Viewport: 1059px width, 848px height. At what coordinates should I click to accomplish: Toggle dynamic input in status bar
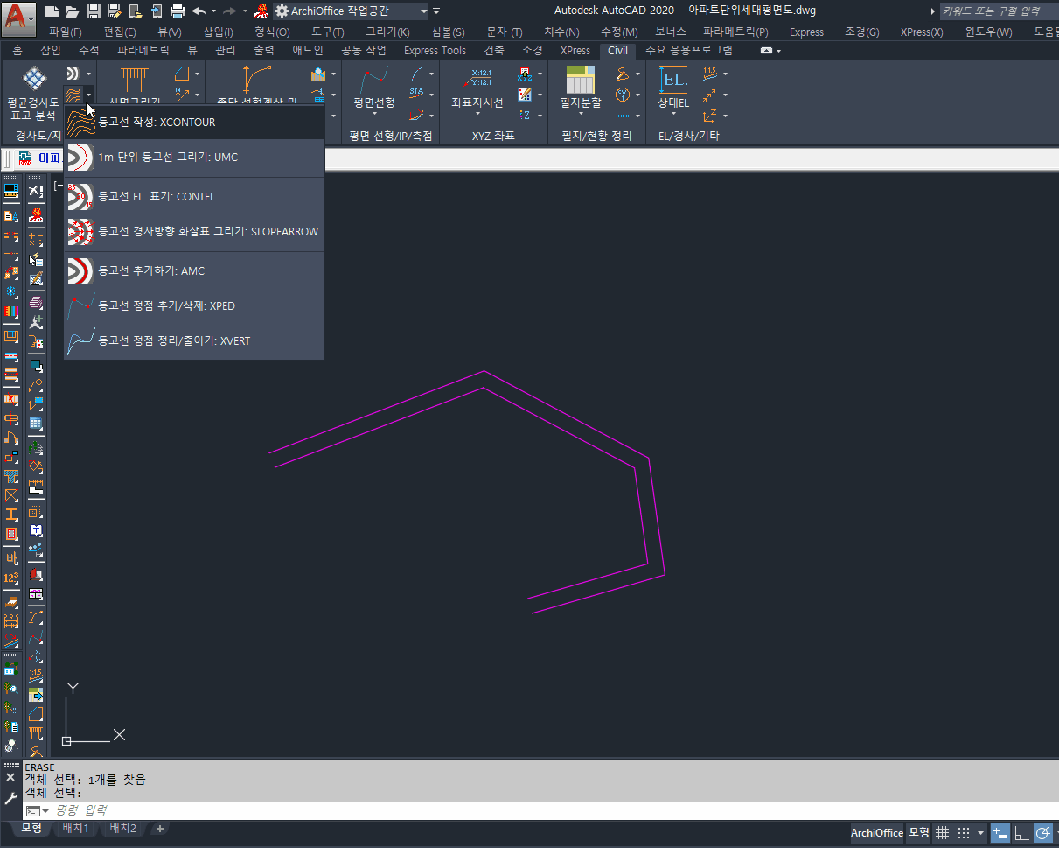point(1000,832)
